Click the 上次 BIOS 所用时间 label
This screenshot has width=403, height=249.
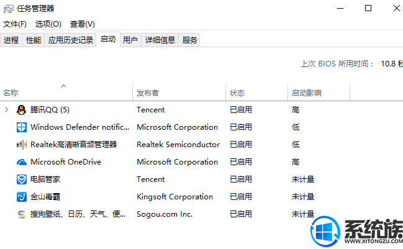click(x=337, y=64)
